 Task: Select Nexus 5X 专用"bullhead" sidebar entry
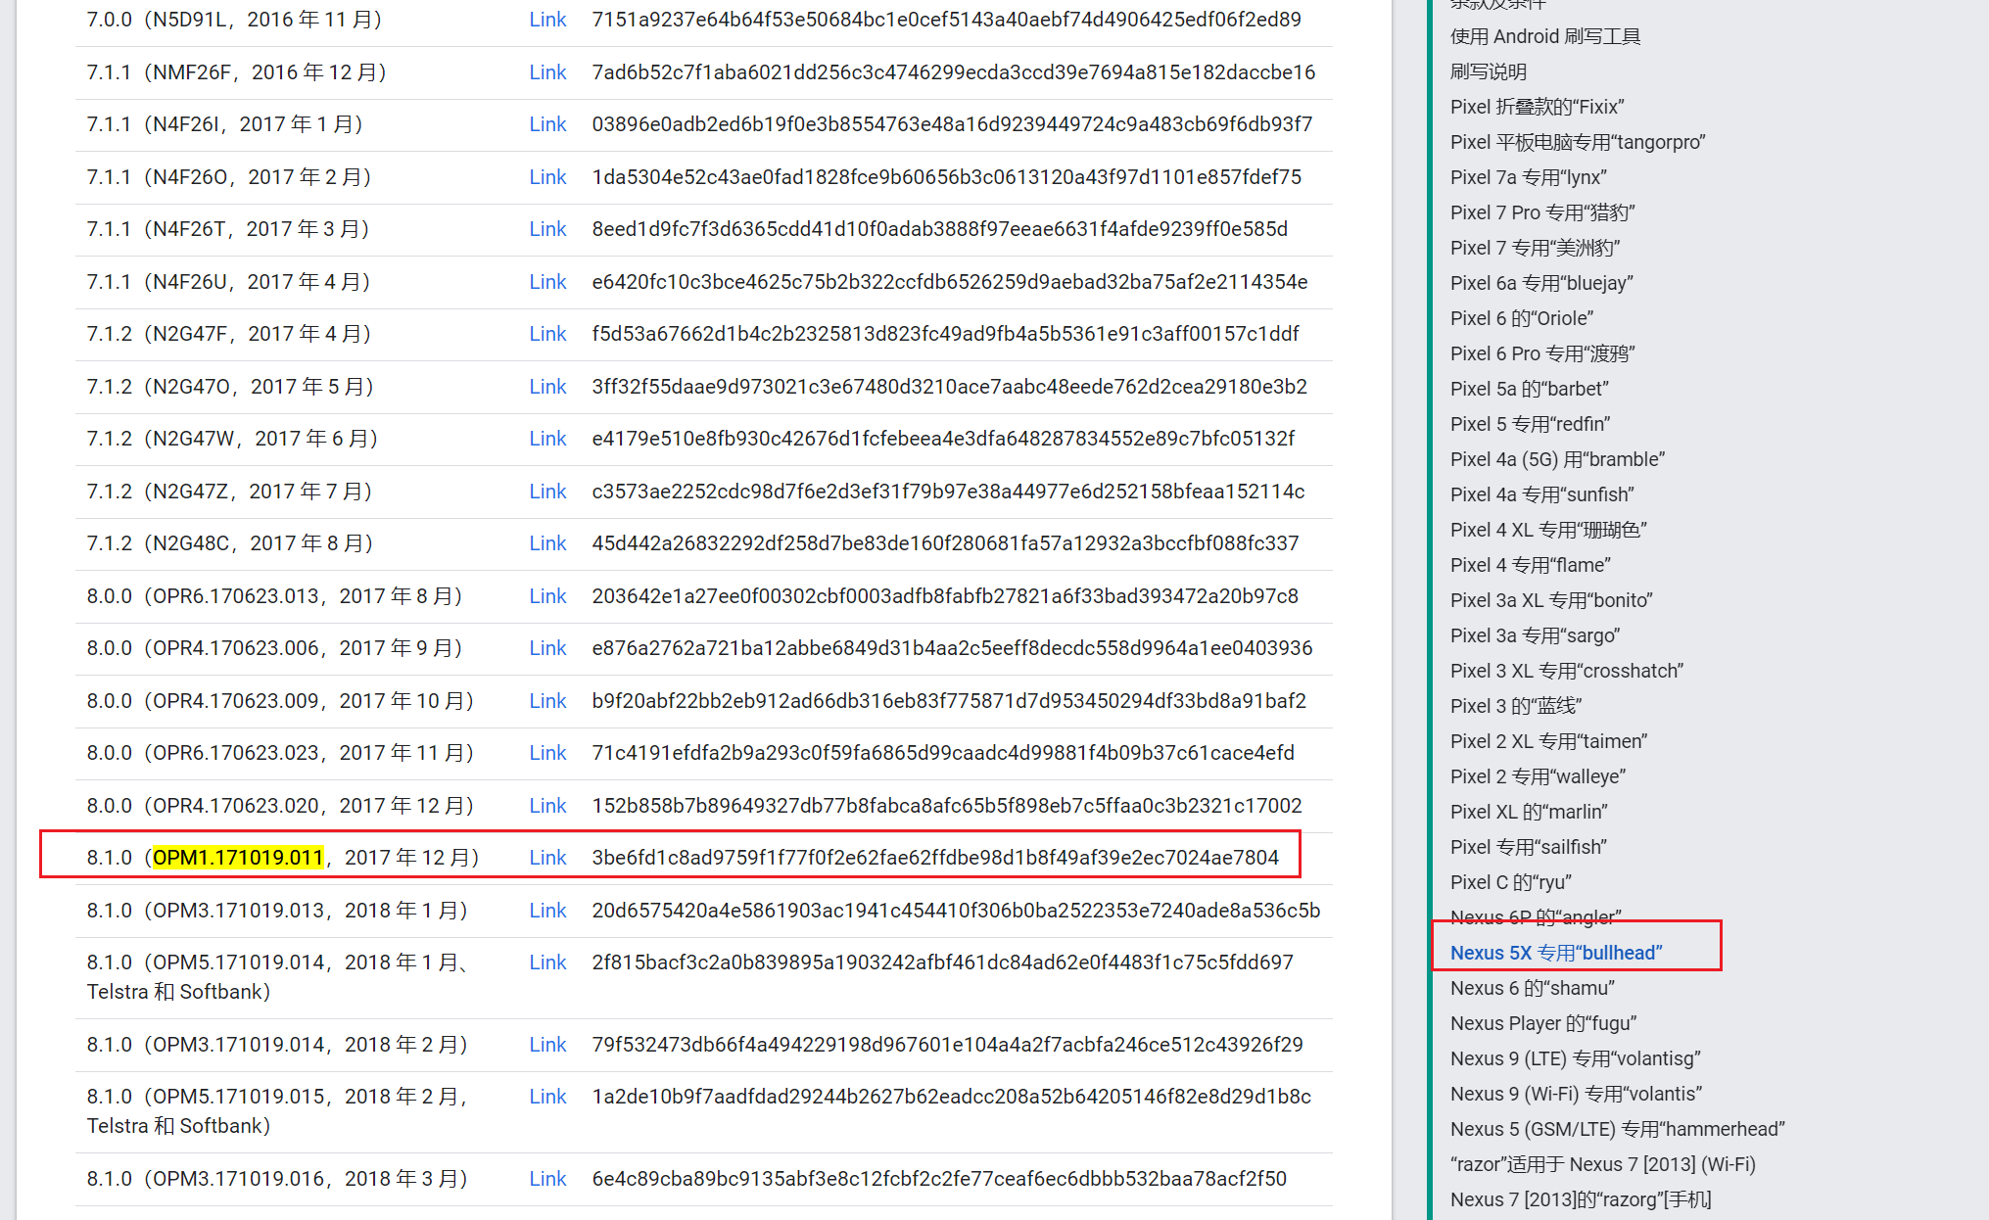pyautogui.click(x=1556, y=953)
